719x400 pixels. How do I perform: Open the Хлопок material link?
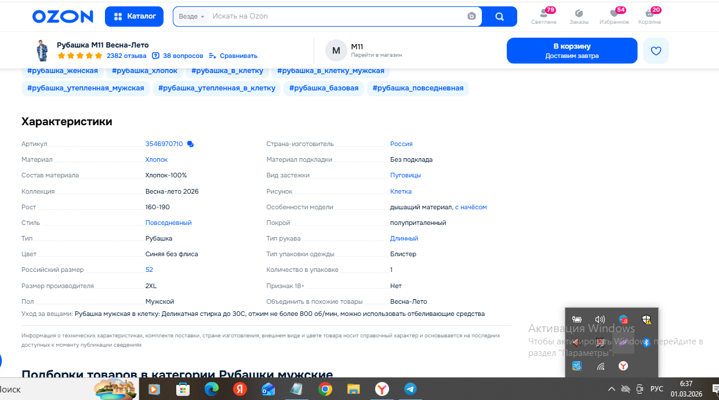[x=157, y=159]
